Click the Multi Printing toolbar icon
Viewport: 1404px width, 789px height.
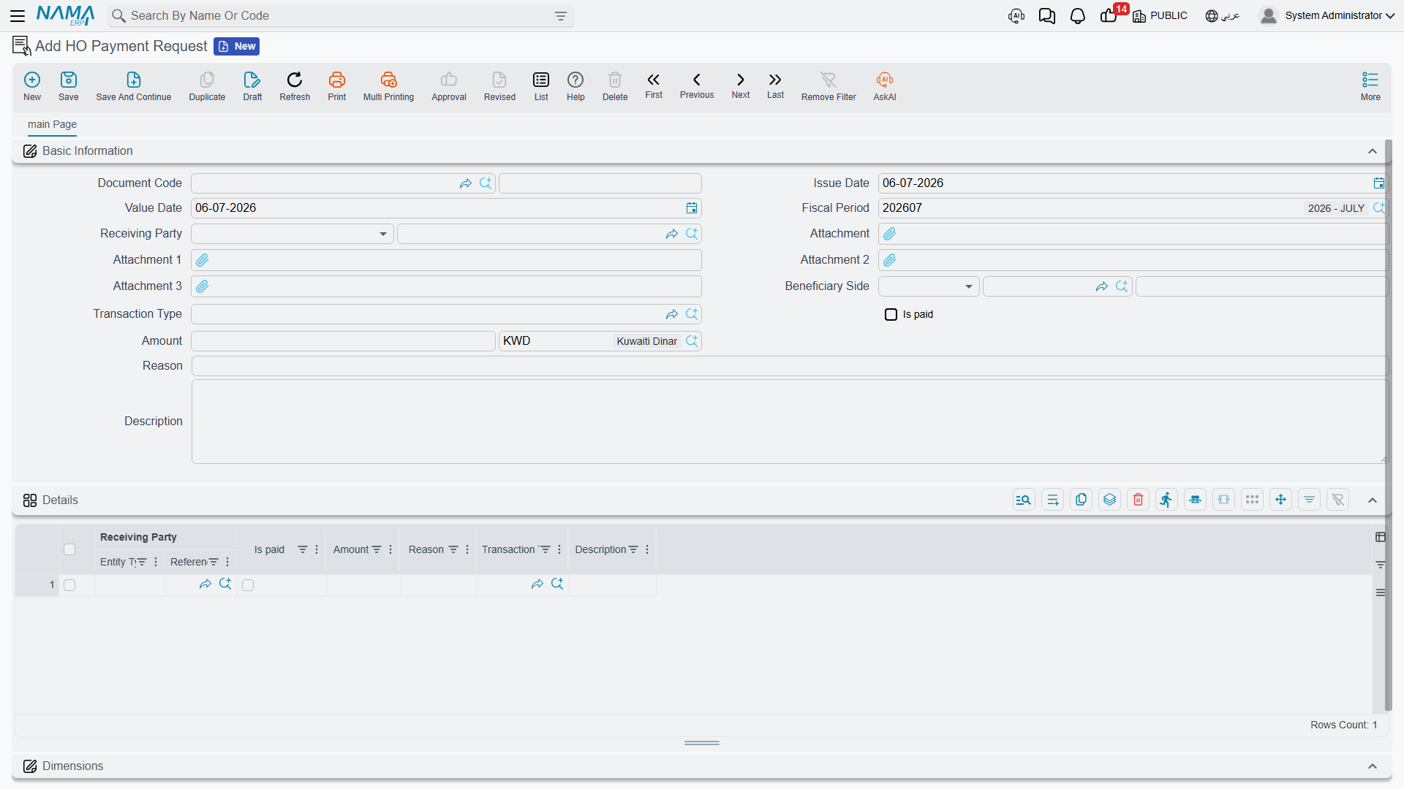388,80
